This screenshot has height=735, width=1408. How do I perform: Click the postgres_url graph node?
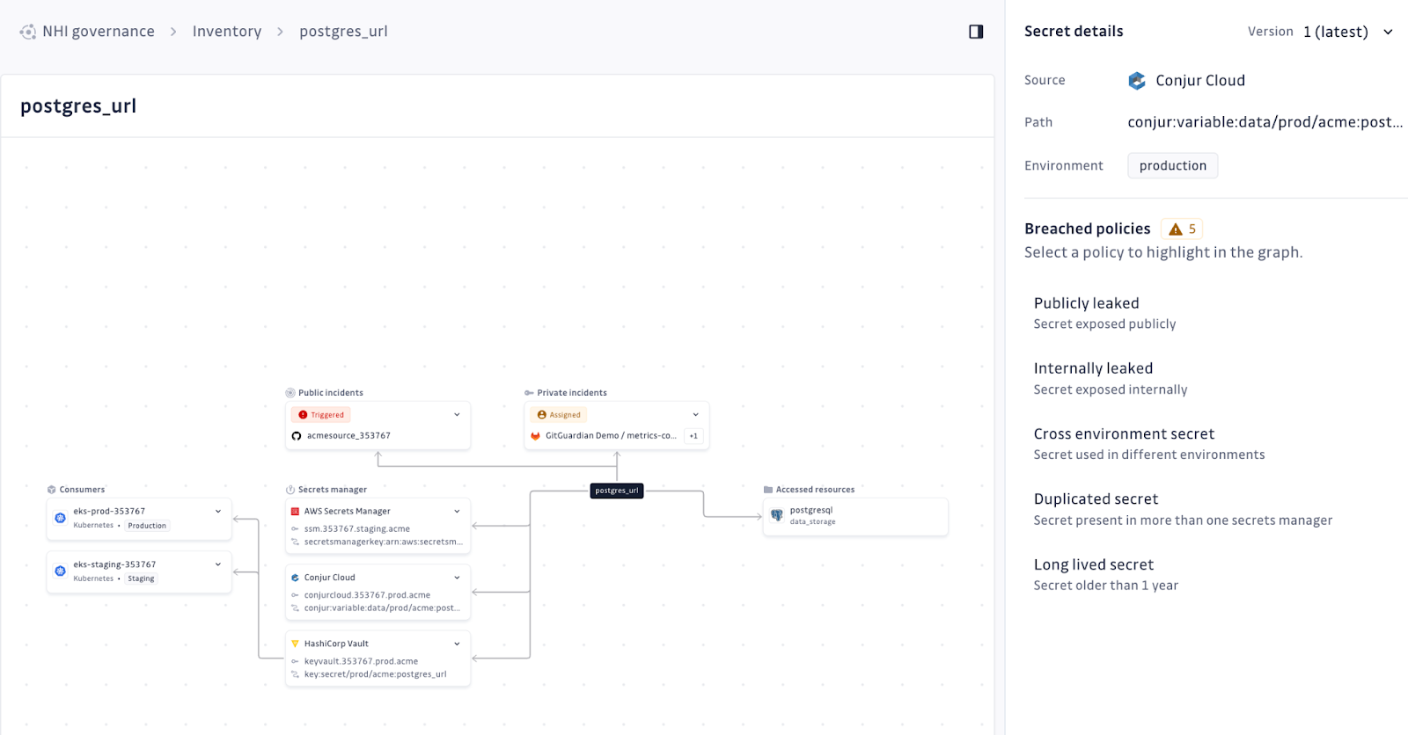pos(617,491)
